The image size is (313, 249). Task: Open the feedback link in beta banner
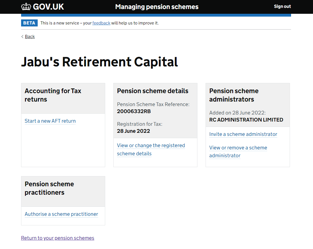tap(101, 23)
